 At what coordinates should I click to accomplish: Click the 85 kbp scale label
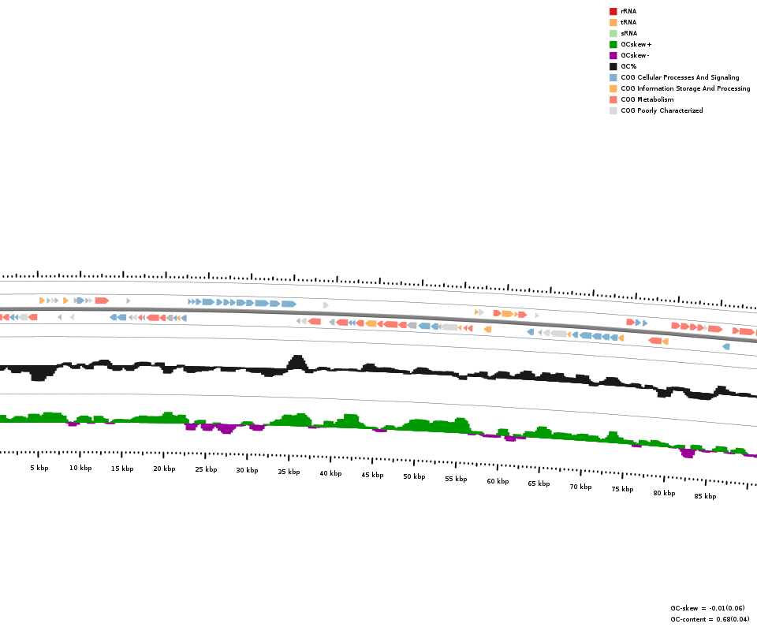(705, 496)
